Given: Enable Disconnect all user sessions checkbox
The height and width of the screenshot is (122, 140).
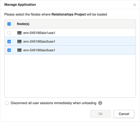Looking at the screenshot, I should coord(7,103).
